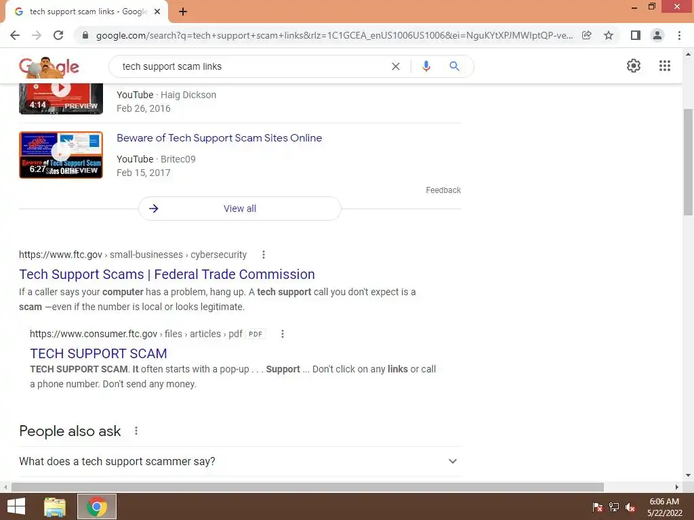Screen dimensions: 694x520
Task: Open the Windows Start menu
Action: 16,506
